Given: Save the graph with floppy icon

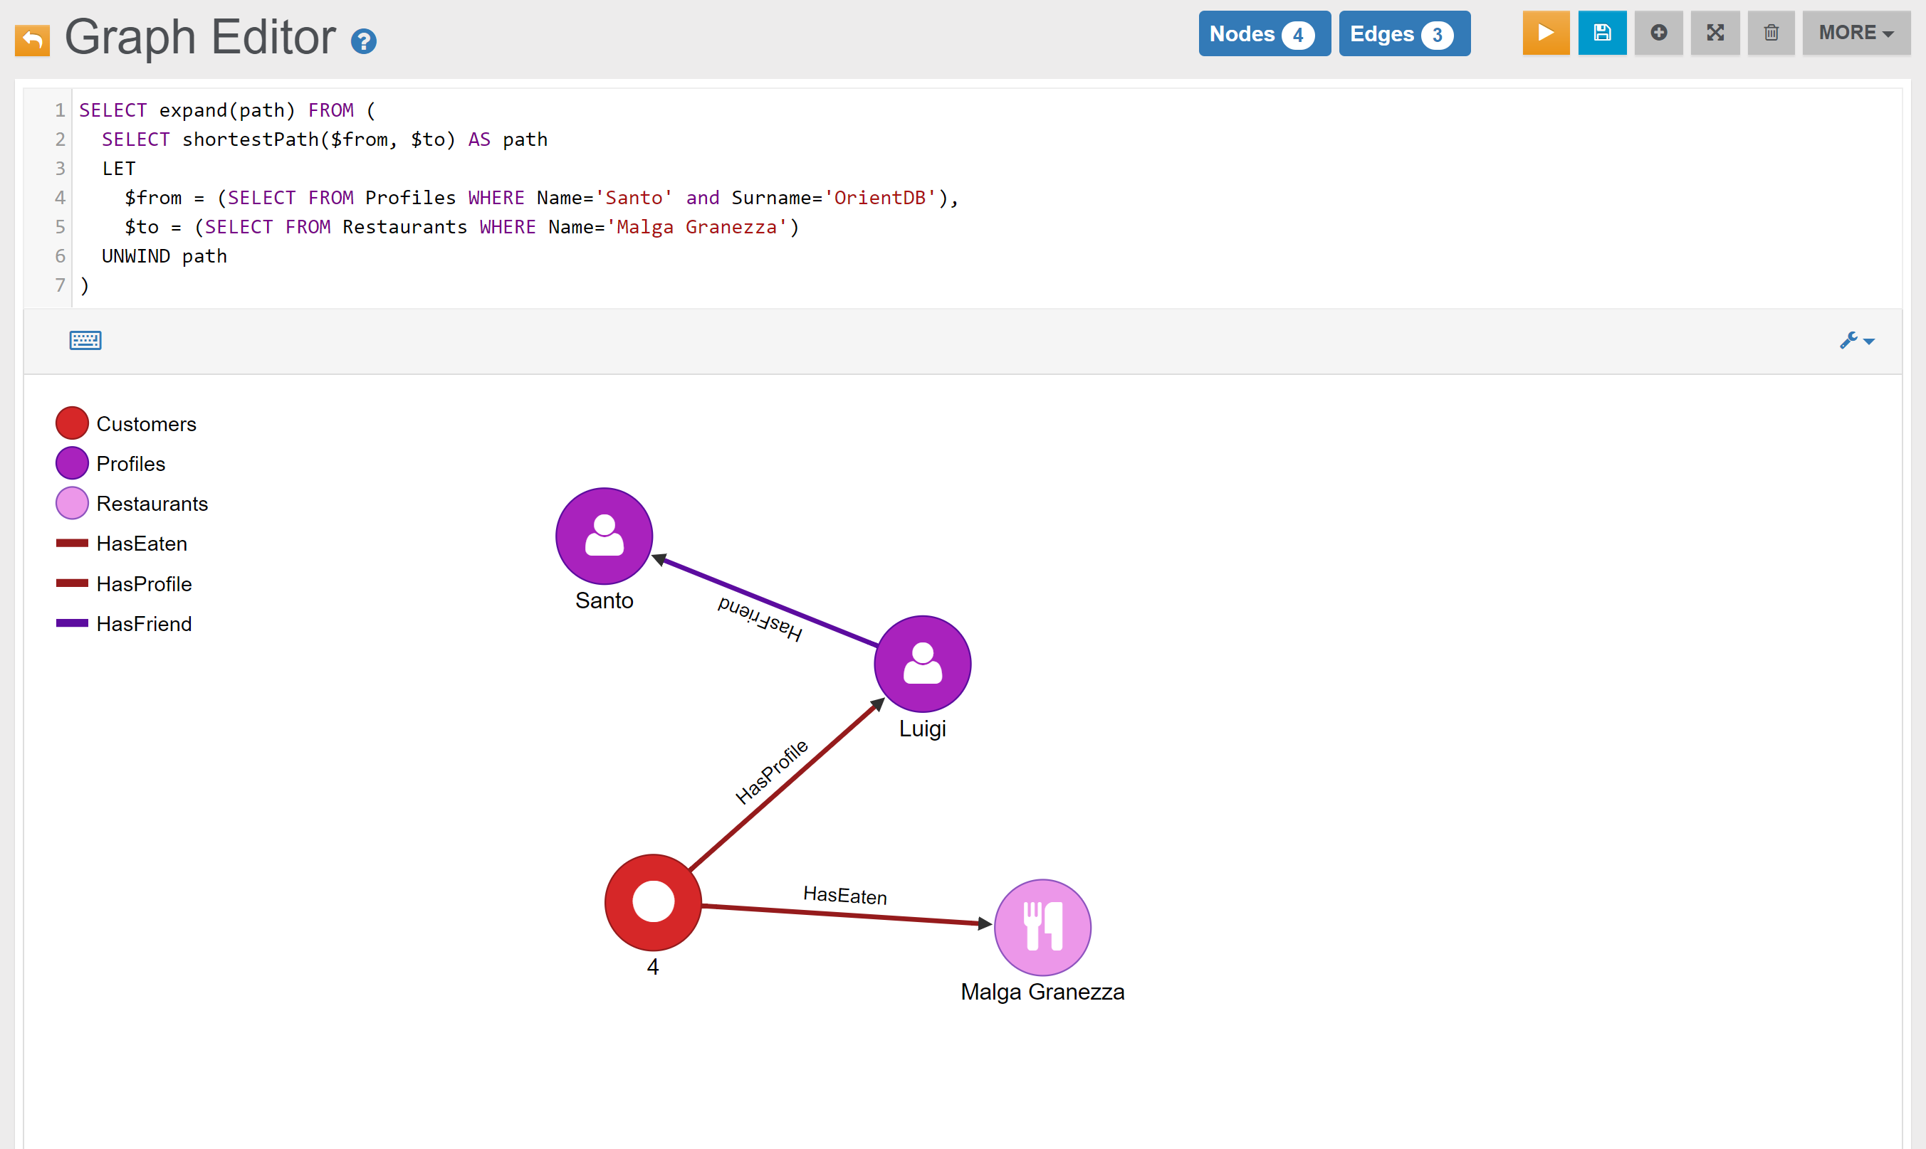Looking at the screenshot, I should [x=1601, y=33].
